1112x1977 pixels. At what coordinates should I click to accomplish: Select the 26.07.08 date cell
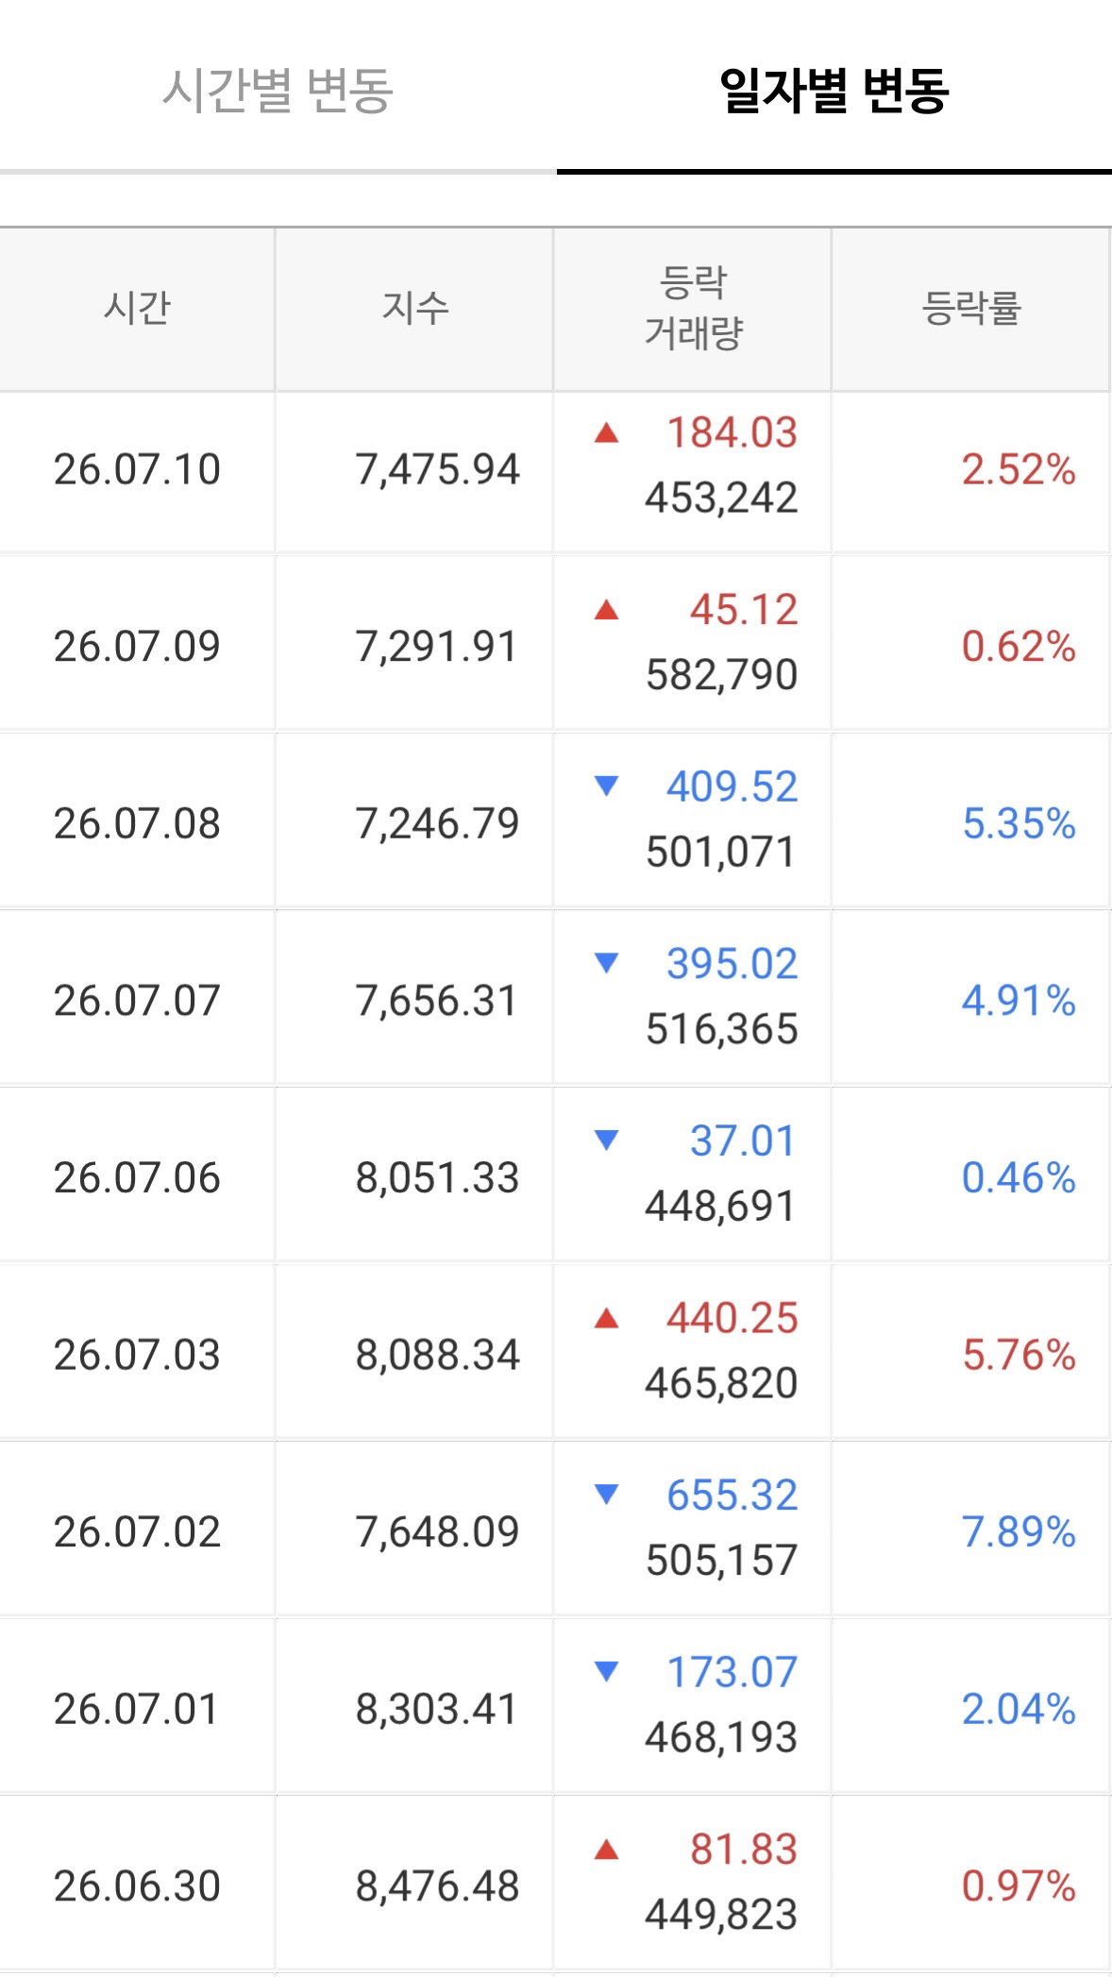(137, 823)
